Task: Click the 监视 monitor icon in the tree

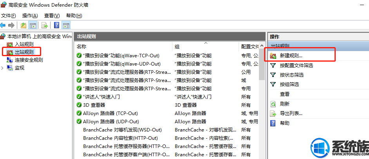Action: pos(10,68)
